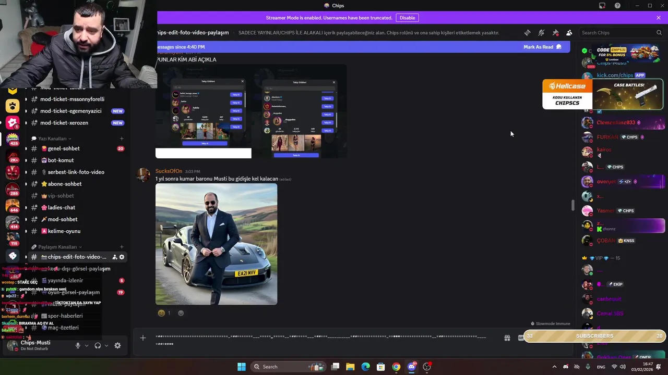Open the man with Porsche image
Screen dimensions: 668x375
[216, 244]
